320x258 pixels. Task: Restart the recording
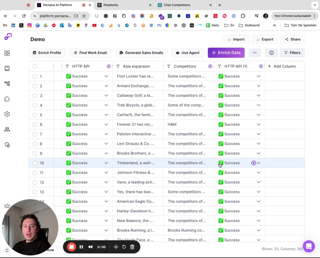124,247
